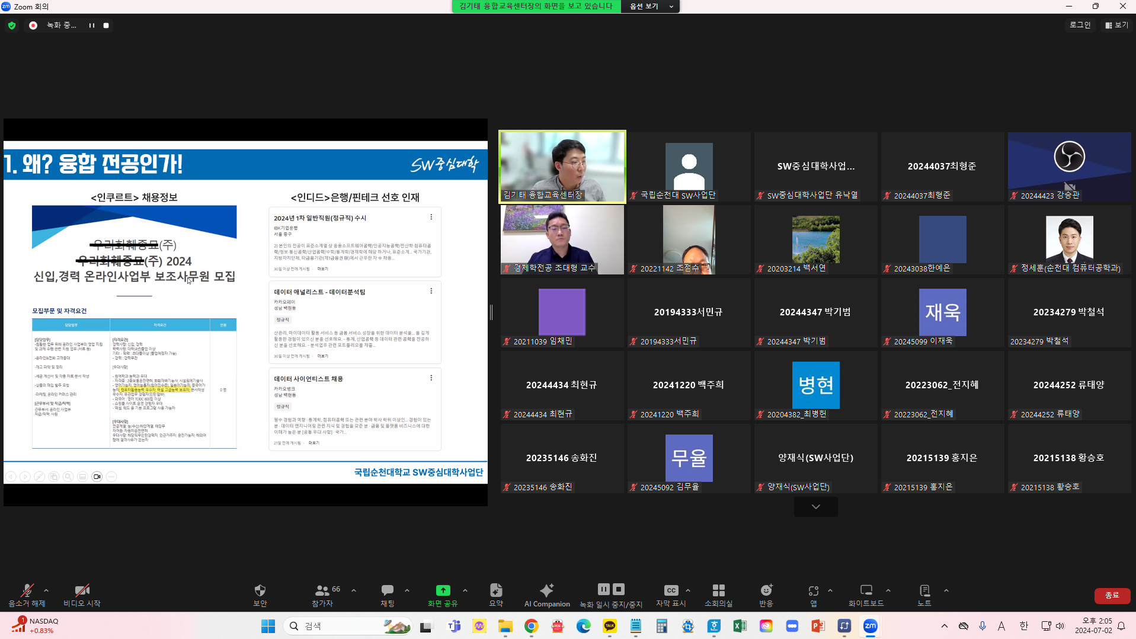Open the NASDAQ stock widget on taskbar
This screenshot has height=639, width=1136.
point(36,626)
